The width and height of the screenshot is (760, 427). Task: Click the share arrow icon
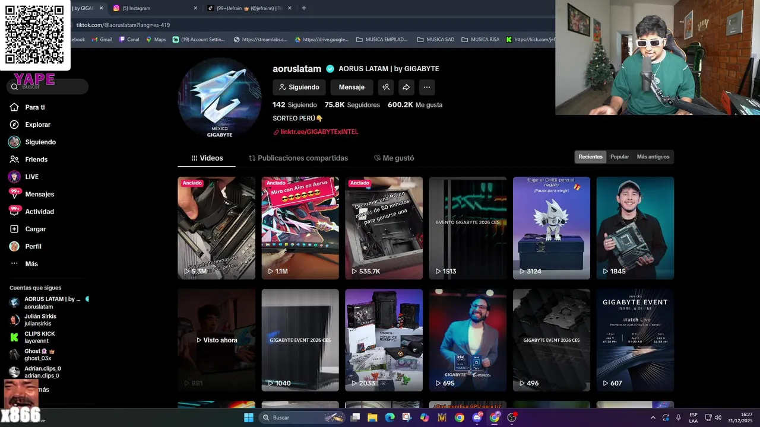coord(406,87)
